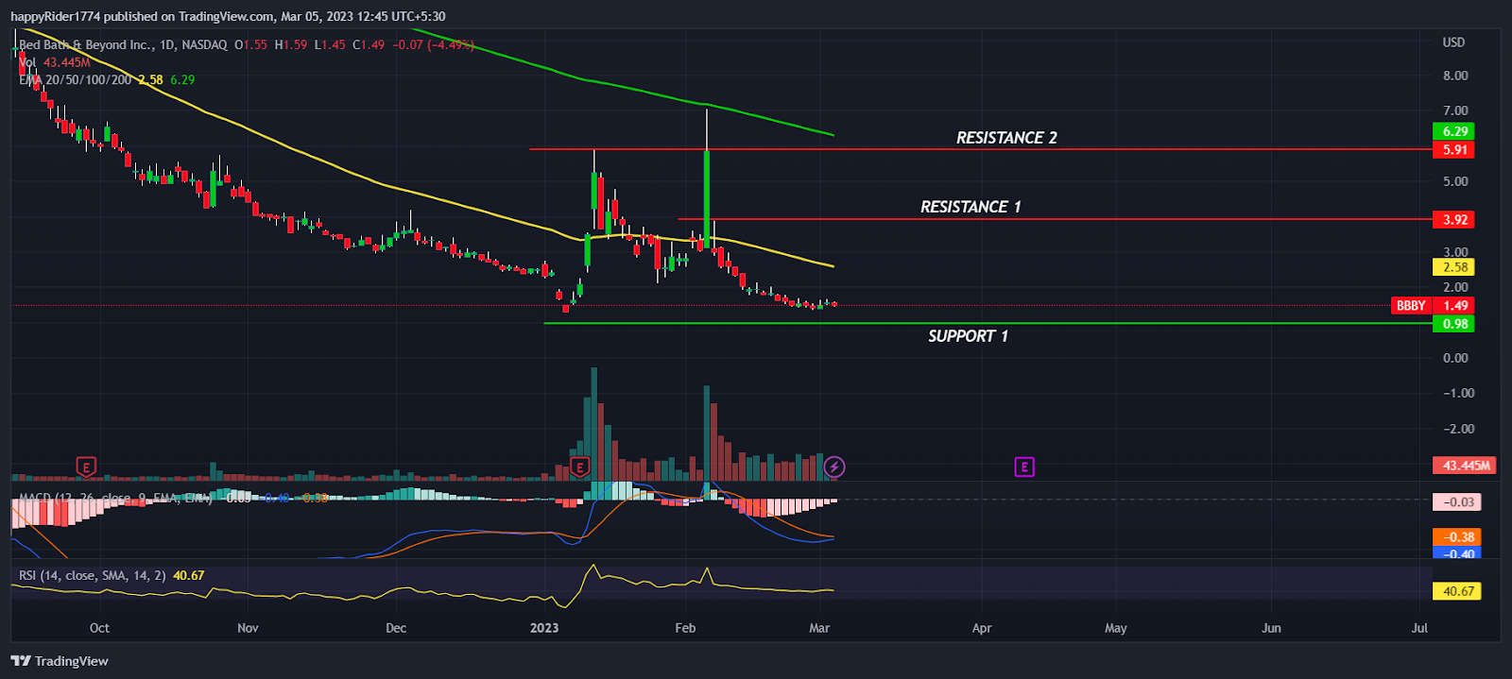Click the 5.00 price axis label

[1455, 181]
